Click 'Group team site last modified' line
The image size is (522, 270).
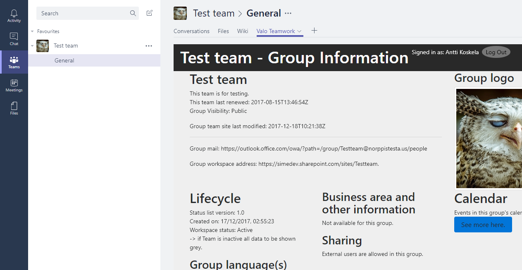[257, 126]
